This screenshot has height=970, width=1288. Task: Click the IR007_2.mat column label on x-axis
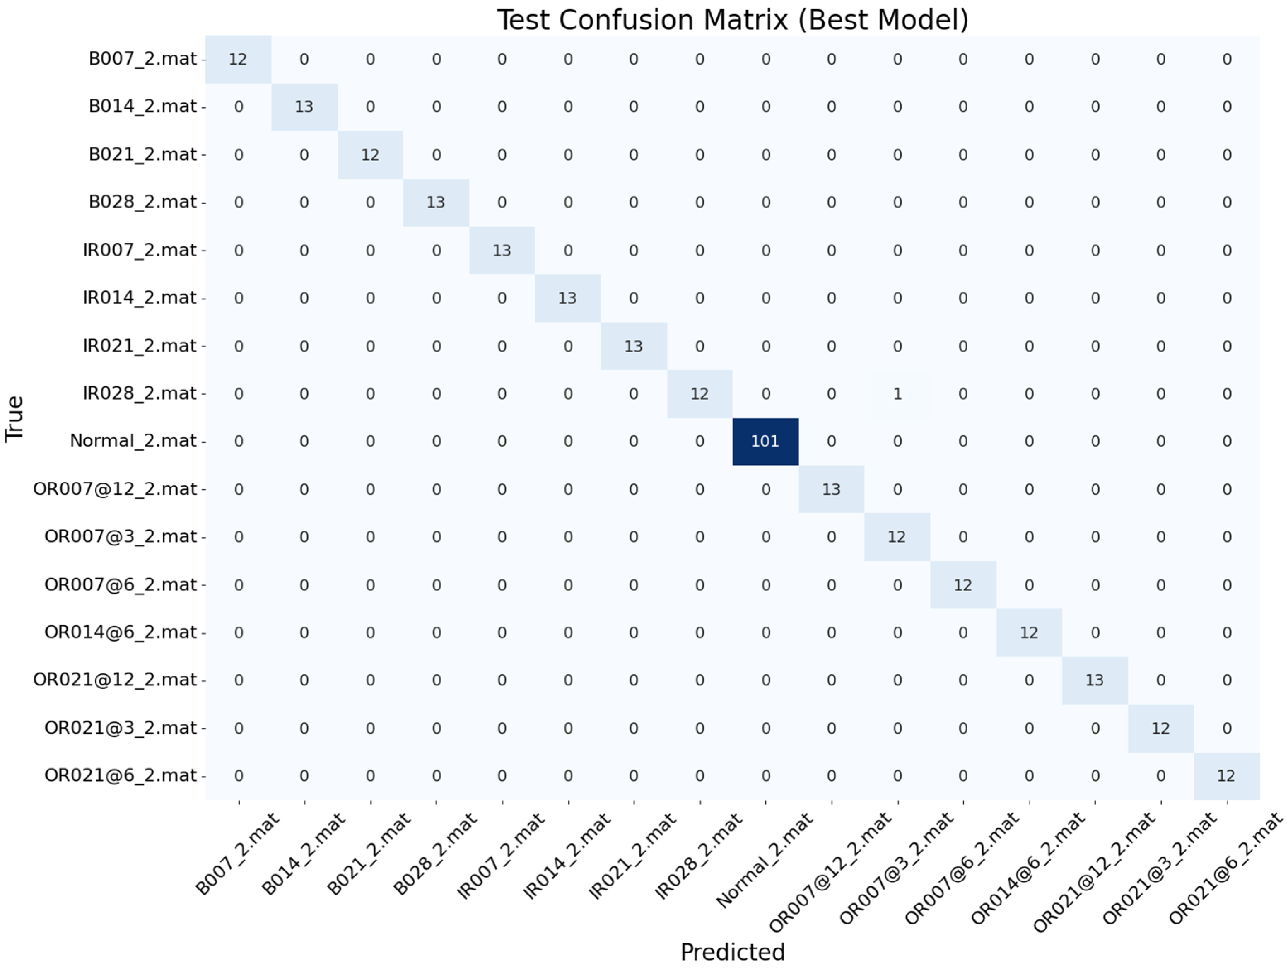pos(500,857)
